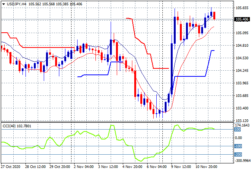
Task: Click the USDJPY,H4 symbol title
Action: click(x=17, y=4)
